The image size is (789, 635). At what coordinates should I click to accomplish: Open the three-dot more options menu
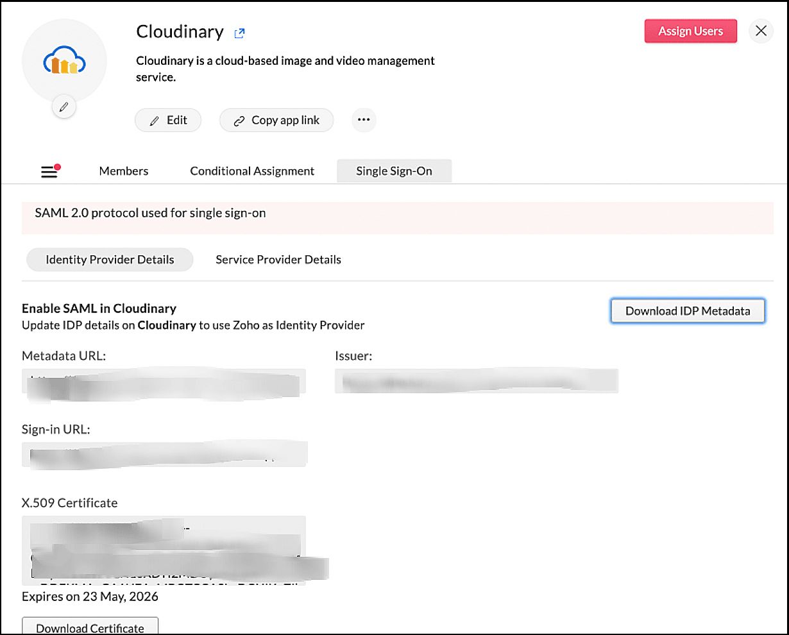point(364,120)
